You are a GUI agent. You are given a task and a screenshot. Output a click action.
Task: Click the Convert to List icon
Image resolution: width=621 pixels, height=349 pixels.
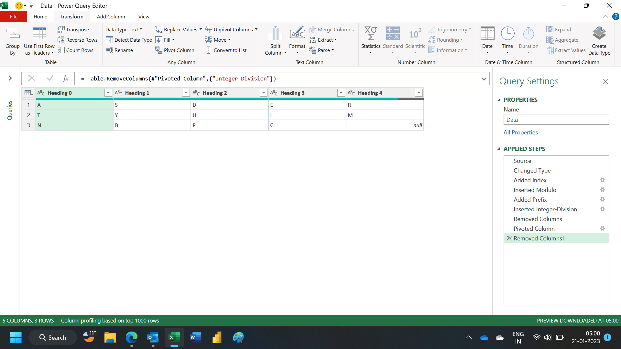(209, 50)
